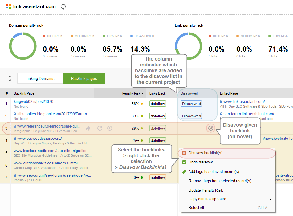Click the Disavowed badge in kingweb02 row
The height and width of the screenshot is (216, 293).
[191, 104]
